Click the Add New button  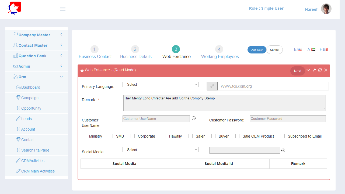pyautogui.click(x=257, y=50)
